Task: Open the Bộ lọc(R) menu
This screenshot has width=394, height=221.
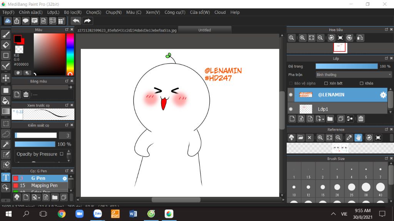Action: point(73,12)
